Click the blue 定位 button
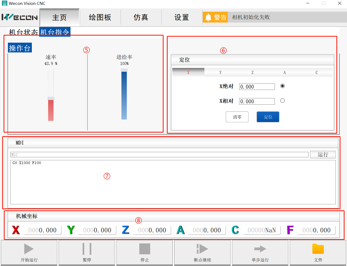The width and height of the screenshot is (347, 266). click(268, 117)
